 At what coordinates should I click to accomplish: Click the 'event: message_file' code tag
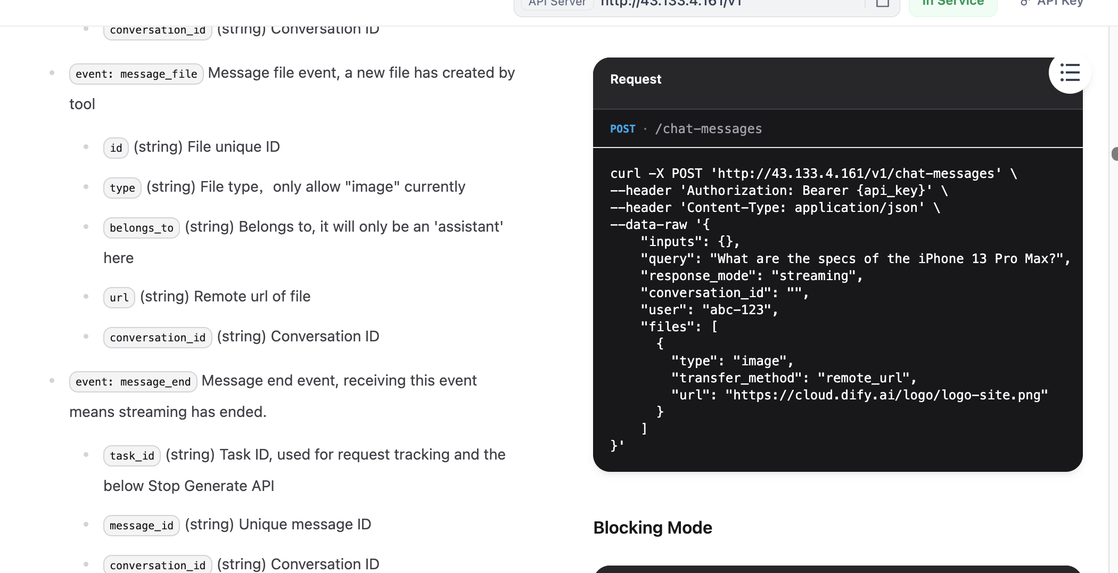[x=136, y=74]
